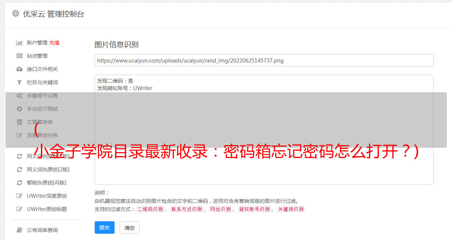Image resolution: width=452 pixels, height=240 pixels.
Task: Click the edit icon for 深度原创任务
Action: [x=20, y=135]
